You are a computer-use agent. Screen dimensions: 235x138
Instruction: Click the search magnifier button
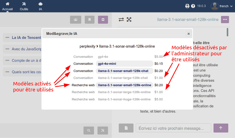[89, 130]
